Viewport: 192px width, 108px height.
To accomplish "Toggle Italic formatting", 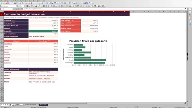I will pyautogui.click(x=30, y=6).
